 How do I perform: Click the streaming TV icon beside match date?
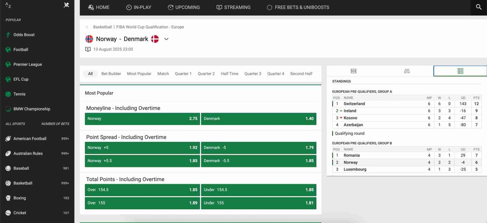coord(88,49)
